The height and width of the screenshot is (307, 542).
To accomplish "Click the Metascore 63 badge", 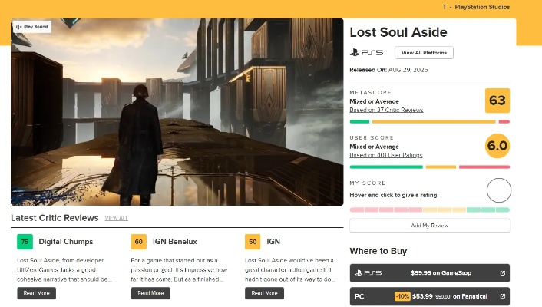I will [497, 101].
